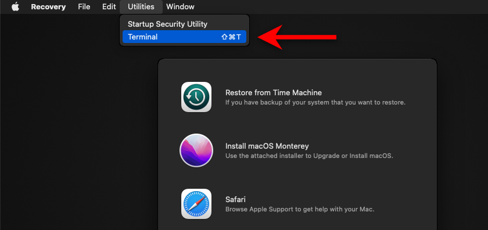Image resolution: width=488 pixels, height=230 pixels.
Task: Select the Safari option title
Action: pos(235,199)
